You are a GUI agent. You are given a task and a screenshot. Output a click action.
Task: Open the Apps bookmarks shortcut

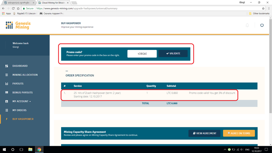[6, 13]
